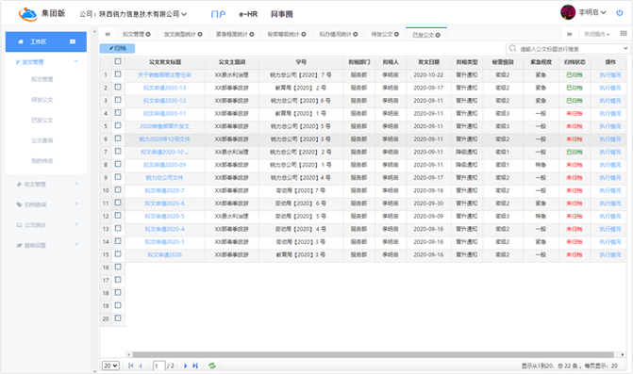Click scrollbar right arrow
Screen dimensions: 633x374
tap(623, 354)
